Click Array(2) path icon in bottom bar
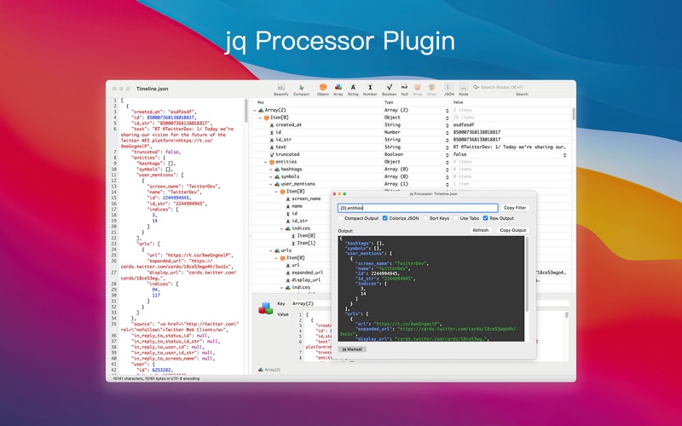This screenshot has width=682, height=426. click(x=261, y=370)
